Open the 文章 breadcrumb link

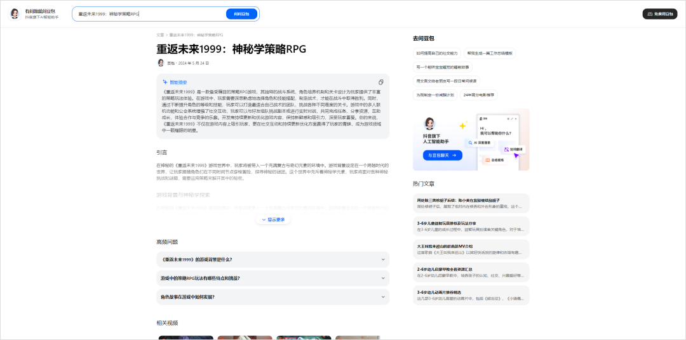point(160,35)
